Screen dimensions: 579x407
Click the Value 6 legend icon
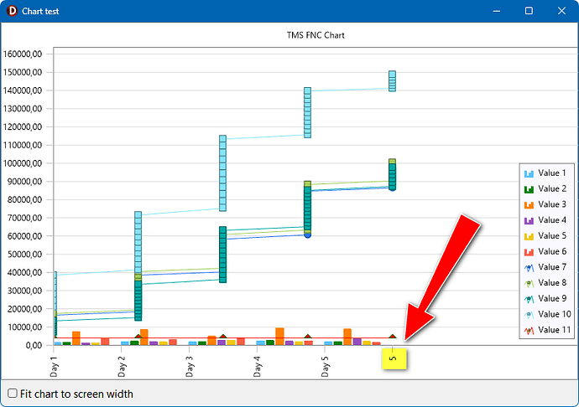[529, 252]
